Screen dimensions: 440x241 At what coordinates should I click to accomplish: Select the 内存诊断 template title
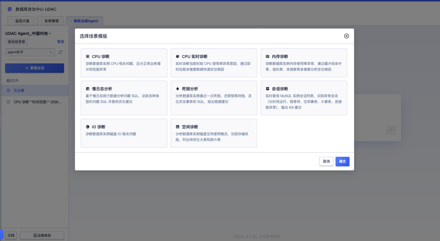pyautogui.click(x=280, y=57)
